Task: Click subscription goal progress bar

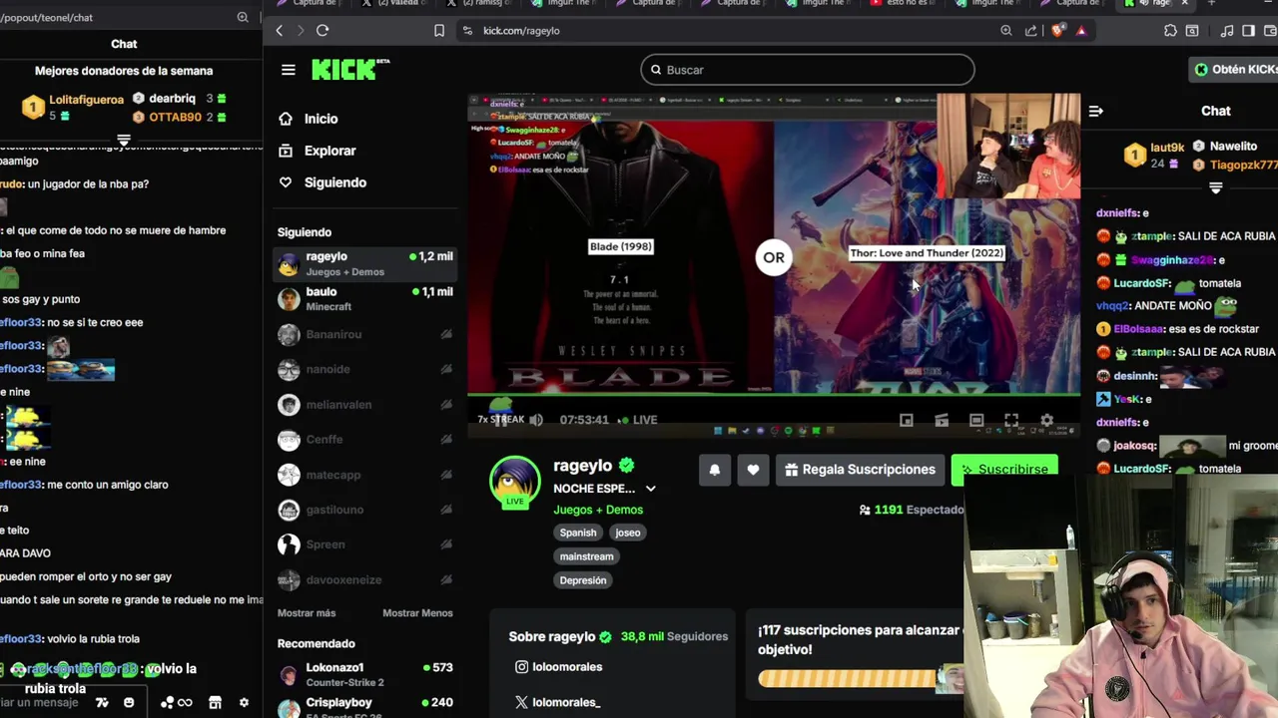Action: coord(860,679)
